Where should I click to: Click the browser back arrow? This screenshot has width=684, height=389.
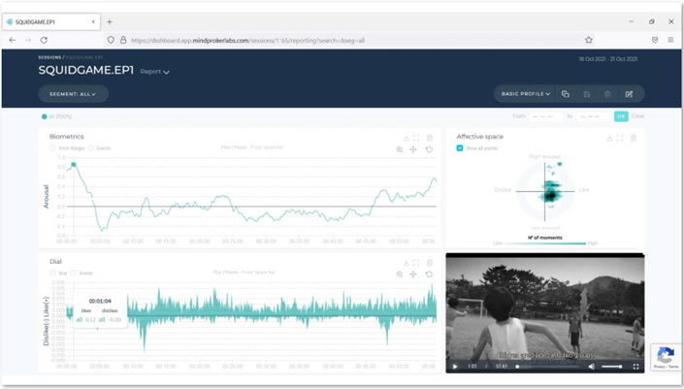tap(13, 40)
